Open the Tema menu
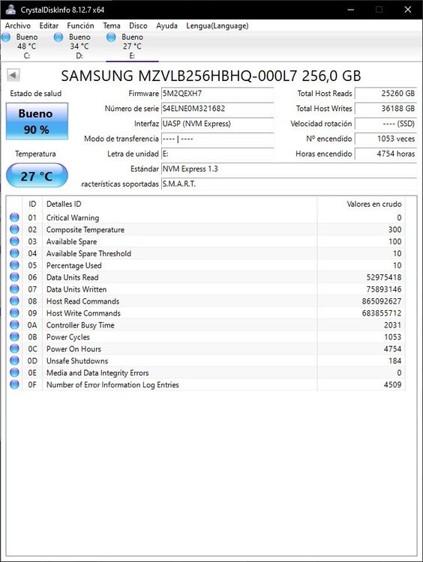 [x=112, y=25]
